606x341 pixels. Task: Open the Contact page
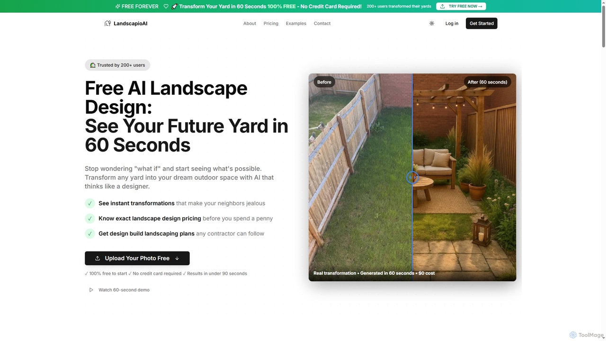coord(322,23)
